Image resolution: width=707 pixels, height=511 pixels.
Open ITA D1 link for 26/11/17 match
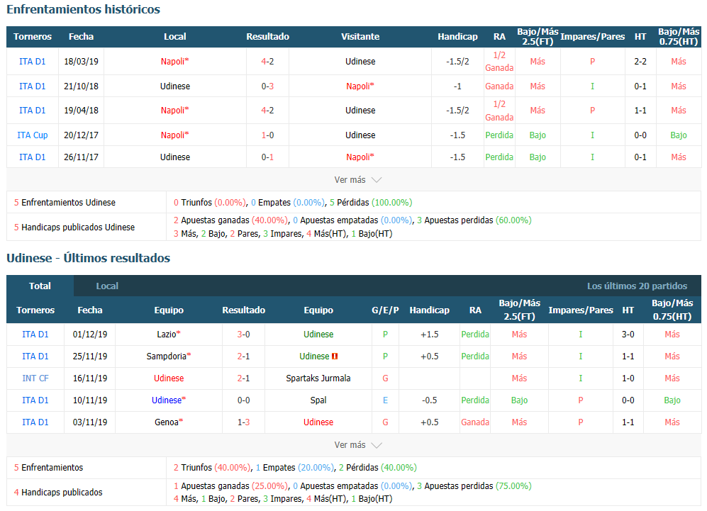[x=33, y=157]
